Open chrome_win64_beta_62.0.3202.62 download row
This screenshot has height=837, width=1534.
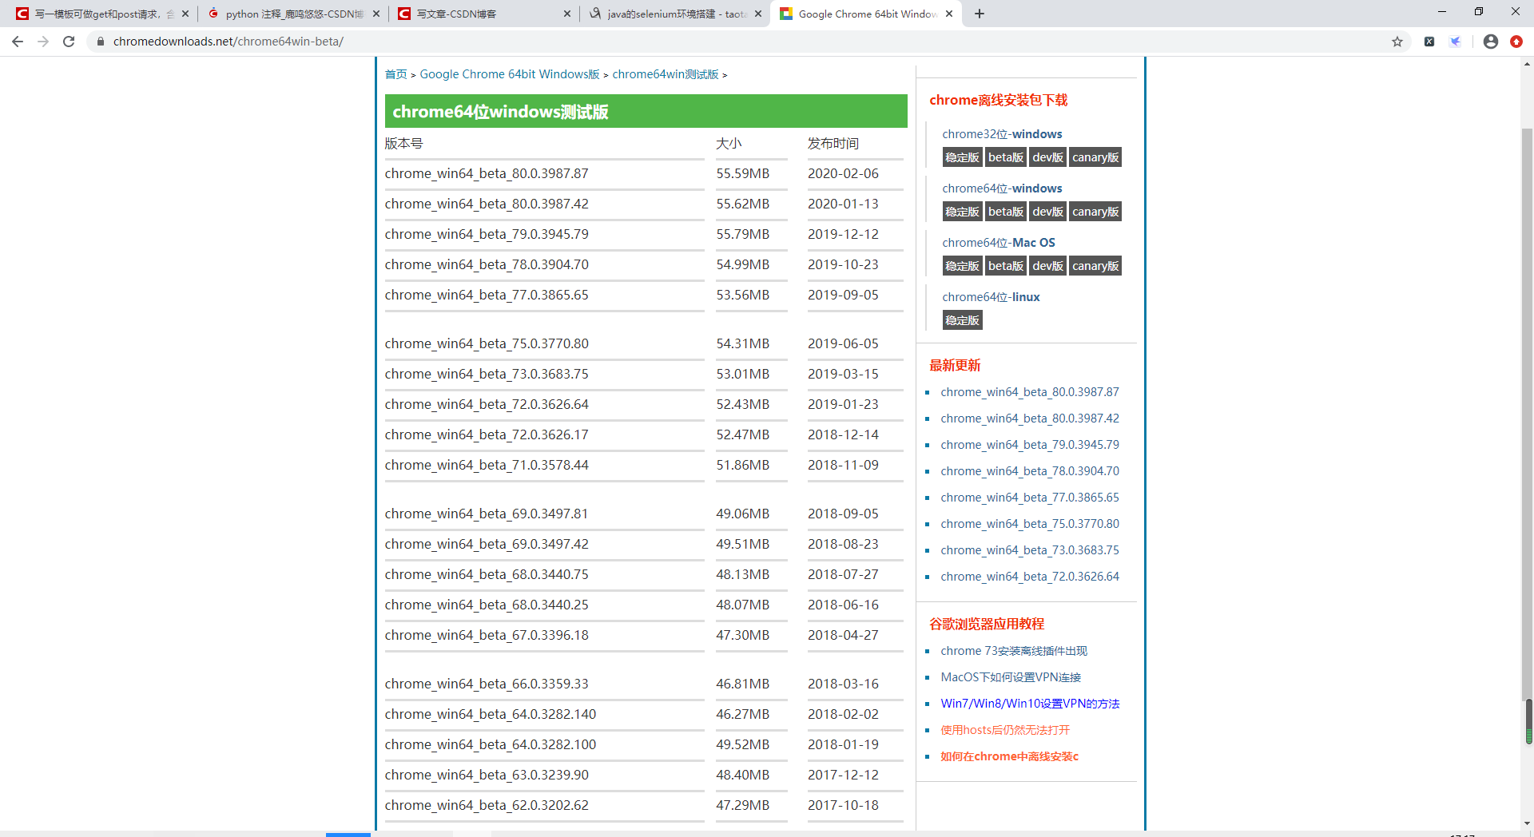coord(487,805)
